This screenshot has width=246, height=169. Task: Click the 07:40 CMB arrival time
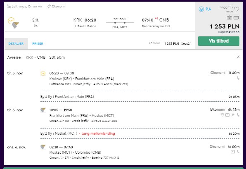coord(155,20)
